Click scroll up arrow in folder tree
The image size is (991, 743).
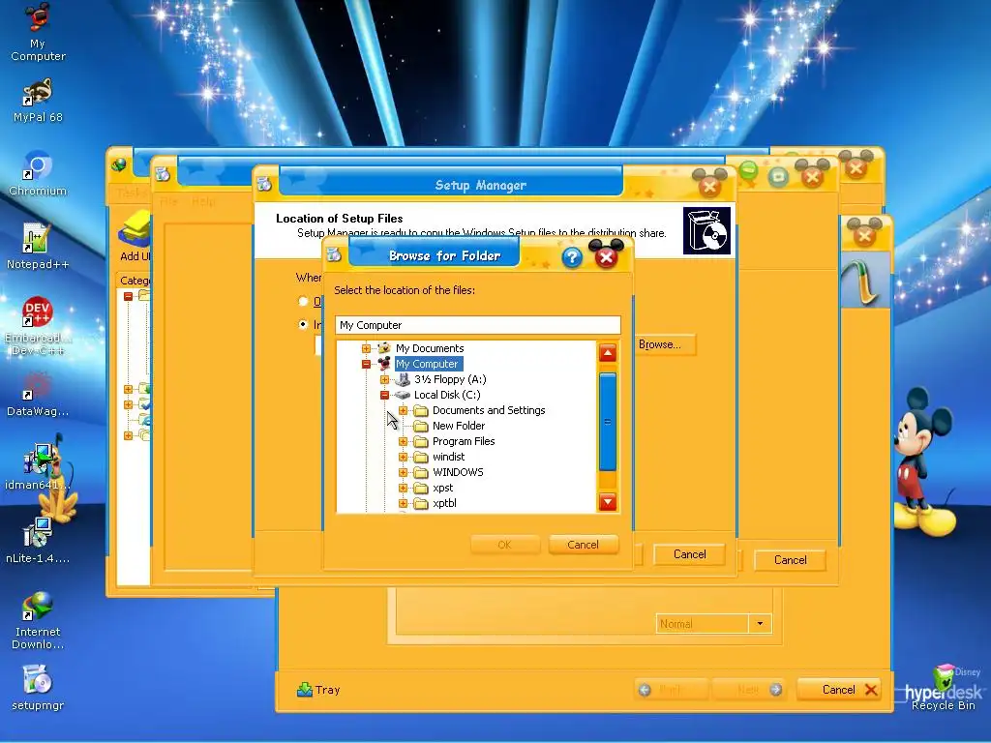[608, 353]
